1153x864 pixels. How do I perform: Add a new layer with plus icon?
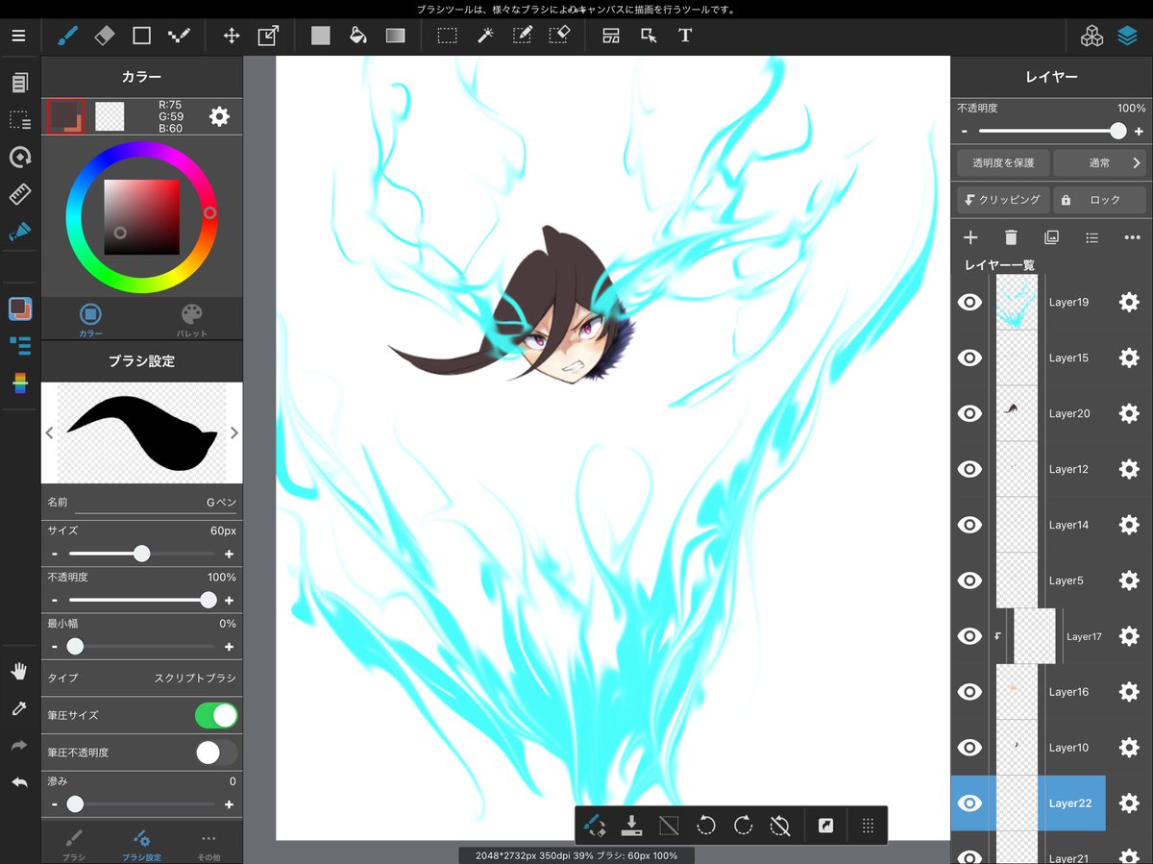970,237
